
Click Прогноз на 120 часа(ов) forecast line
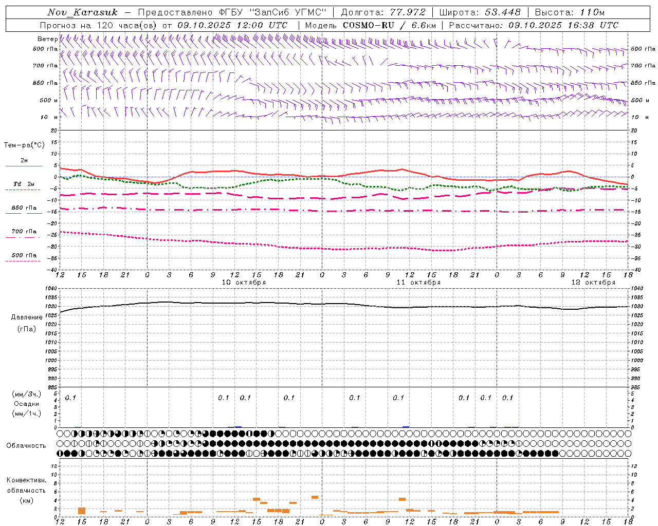163,25
